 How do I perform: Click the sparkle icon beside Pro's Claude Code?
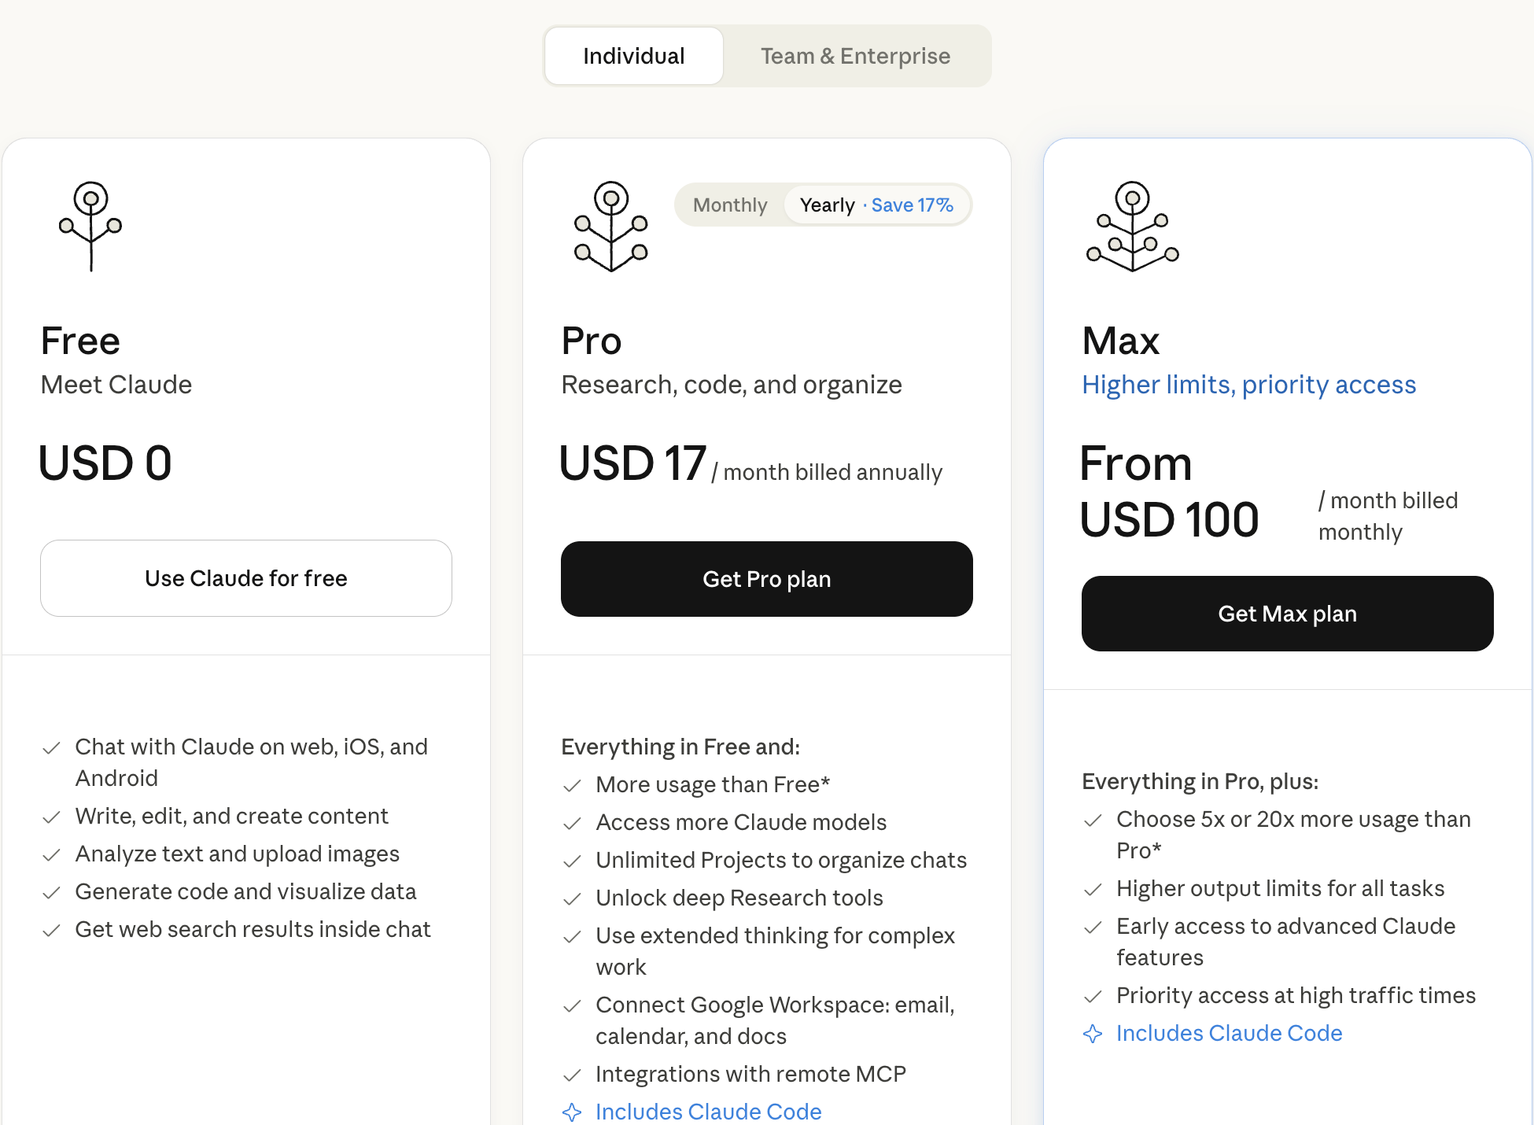click(572, 1112)
